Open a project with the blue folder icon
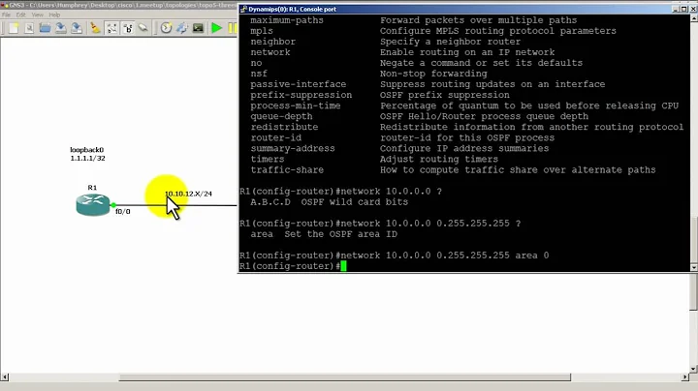This screenshot has width=698, height=391. coord(45,28)
